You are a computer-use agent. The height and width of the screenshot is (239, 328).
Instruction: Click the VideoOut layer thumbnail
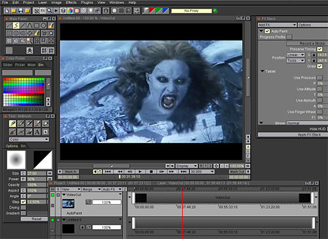(68, 204)
